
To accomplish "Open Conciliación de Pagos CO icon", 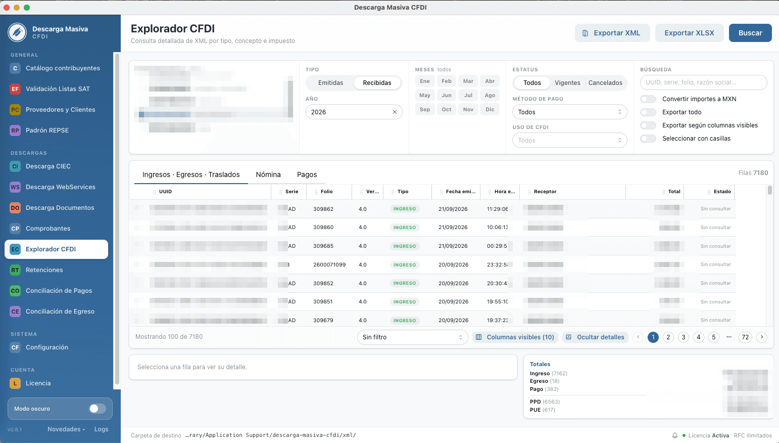I will [15, 291].
